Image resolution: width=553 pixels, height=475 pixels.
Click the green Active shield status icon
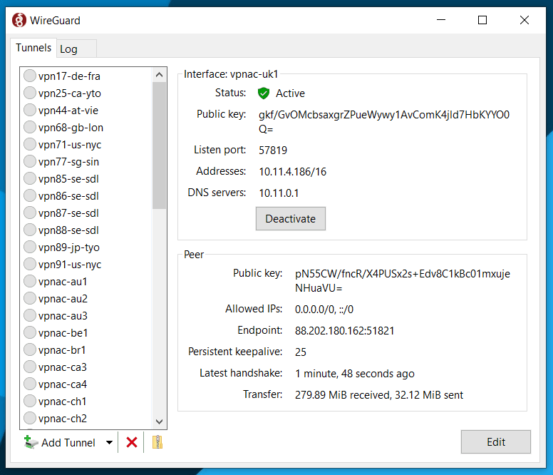264,93
